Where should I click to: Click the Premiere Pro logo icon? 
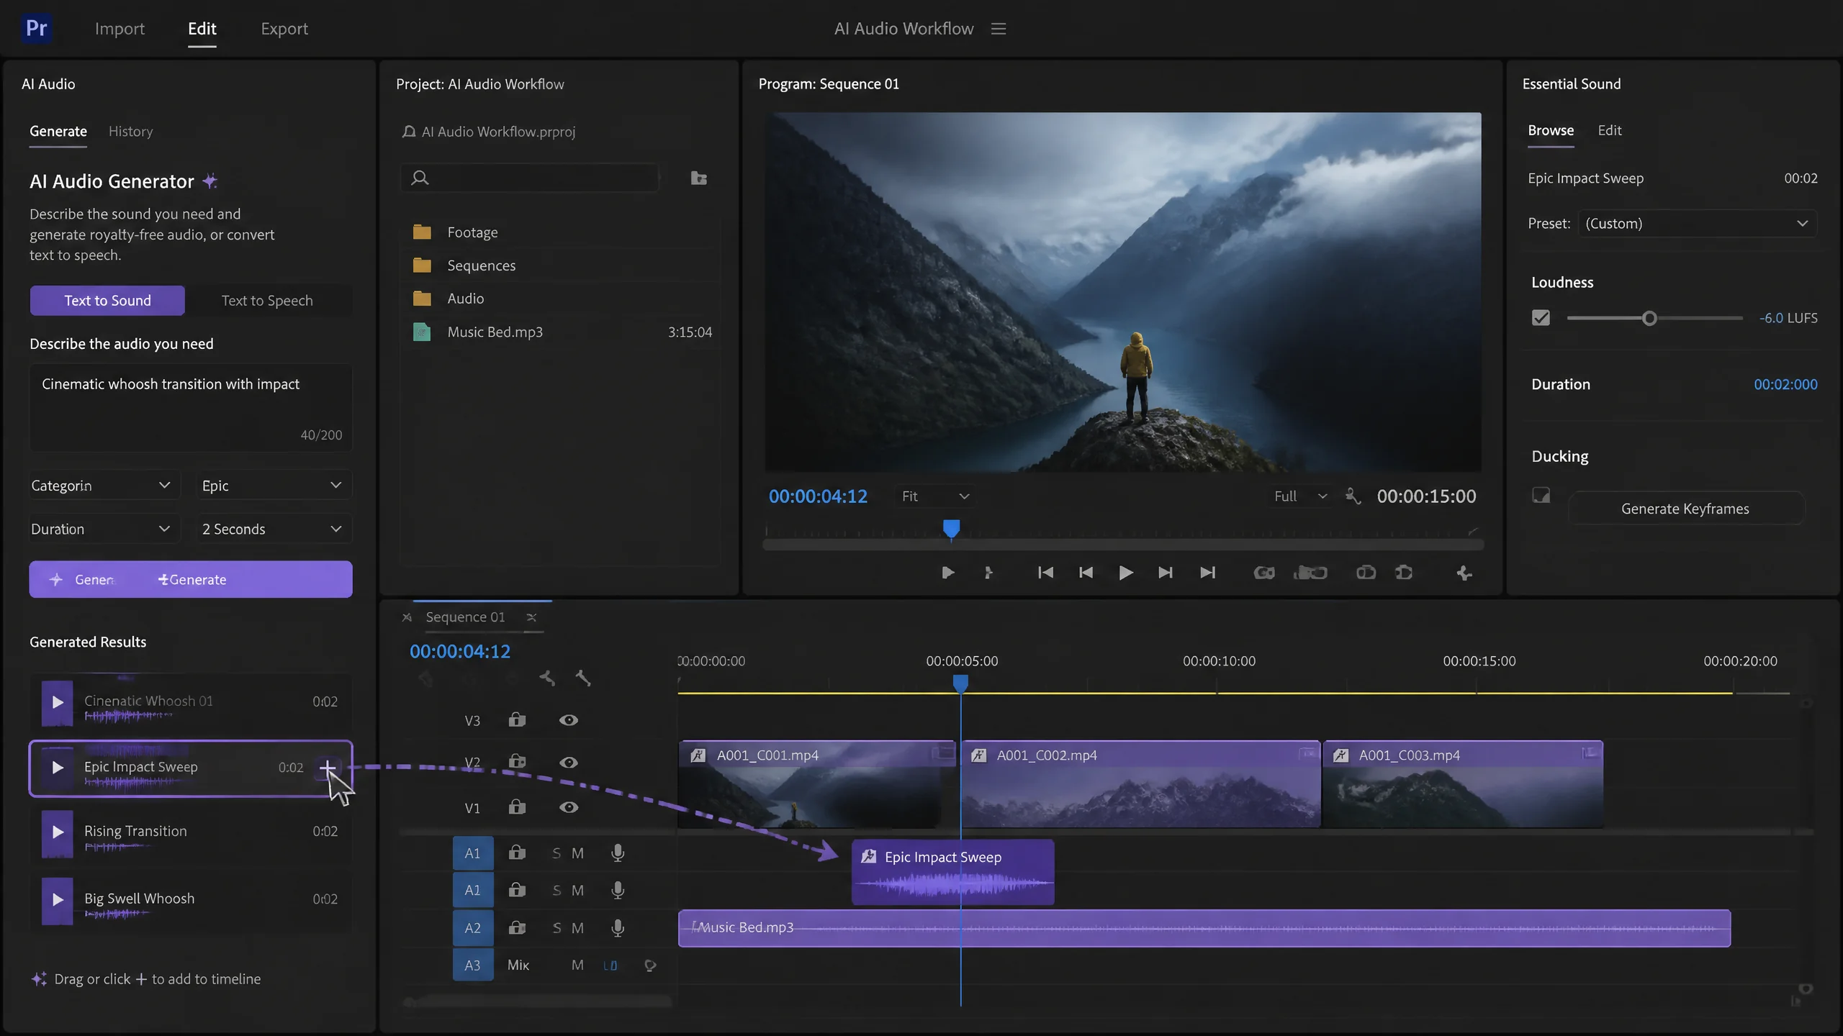(x=36, y=29)
